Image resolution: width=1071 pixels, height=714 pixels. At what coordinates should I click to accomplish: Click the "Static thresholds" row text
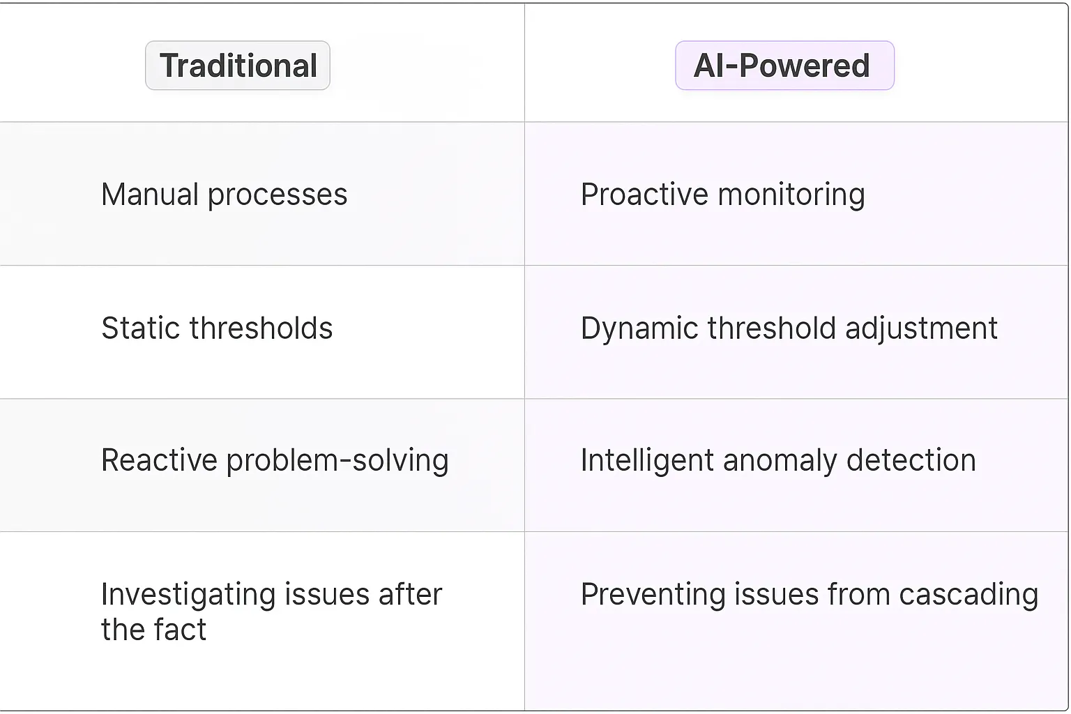[x=217, y=328]
